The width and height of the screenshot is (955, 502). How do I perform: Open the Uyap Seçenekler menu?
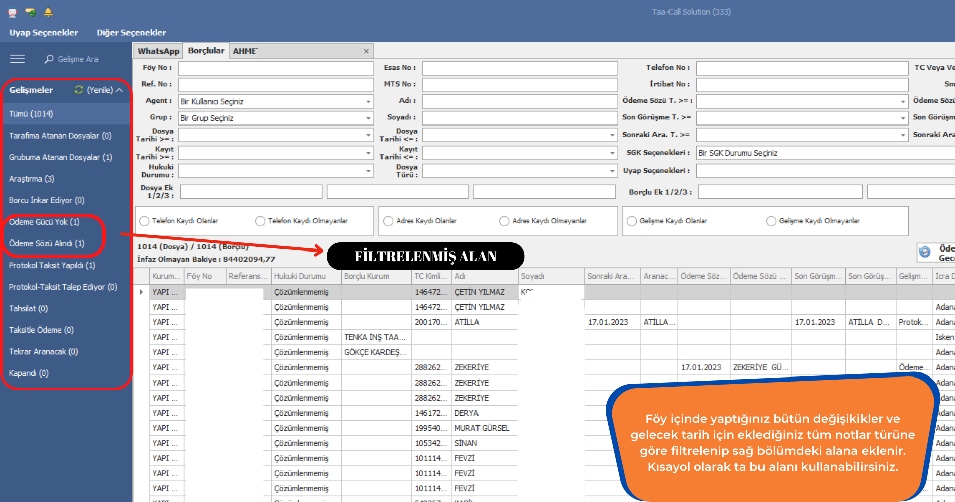[44, 33]
